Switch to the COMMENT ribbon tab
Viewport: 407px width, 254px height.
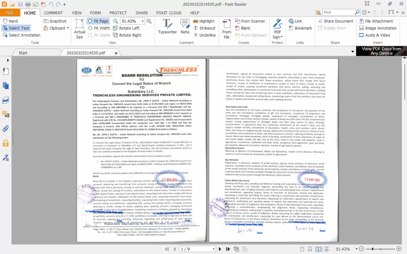click(53, 13)
